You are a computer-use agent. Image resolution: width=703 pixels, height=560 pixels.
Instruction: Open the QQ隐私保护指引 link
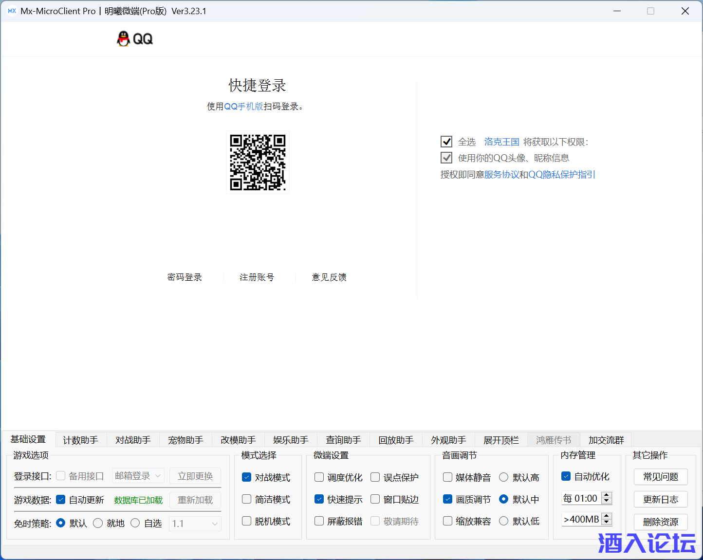(x=562, y=174)
